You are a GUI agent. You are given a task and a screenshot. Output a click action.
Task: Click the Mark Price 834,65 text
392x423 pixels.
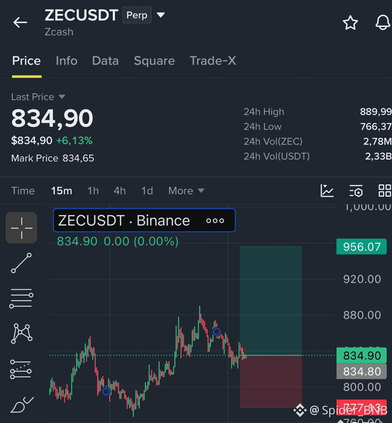(53, 158)
